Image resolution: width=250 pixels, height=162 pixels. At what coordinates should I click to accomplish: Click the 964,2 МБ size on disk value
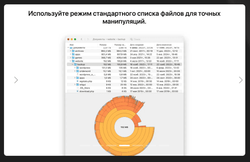click(x=121, y=51)
